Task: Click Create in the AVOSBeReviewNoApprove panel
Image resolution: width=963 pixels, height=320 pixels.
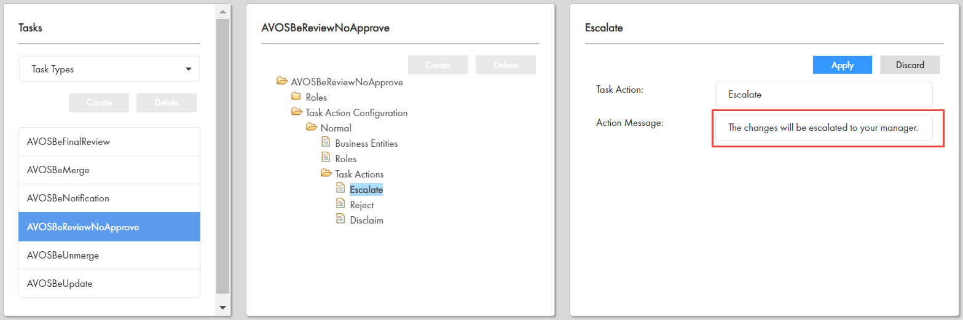Action: pyautogui.click(x=438, y=65)
